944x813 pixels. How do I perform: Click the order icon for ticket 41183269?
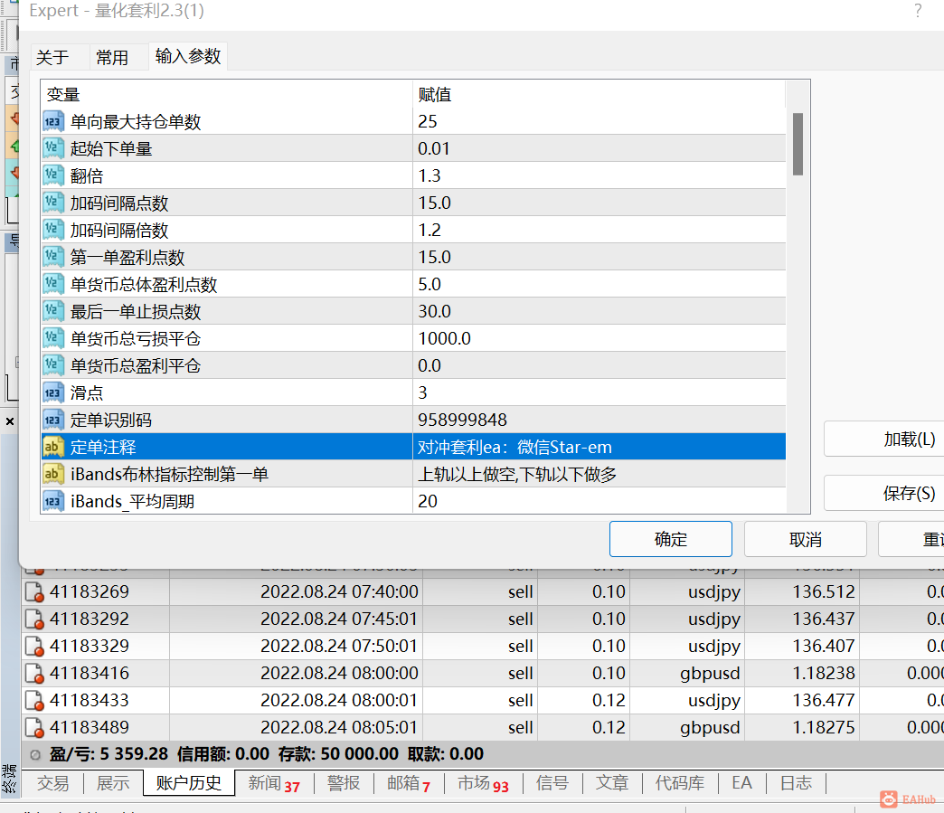(34, 592)
